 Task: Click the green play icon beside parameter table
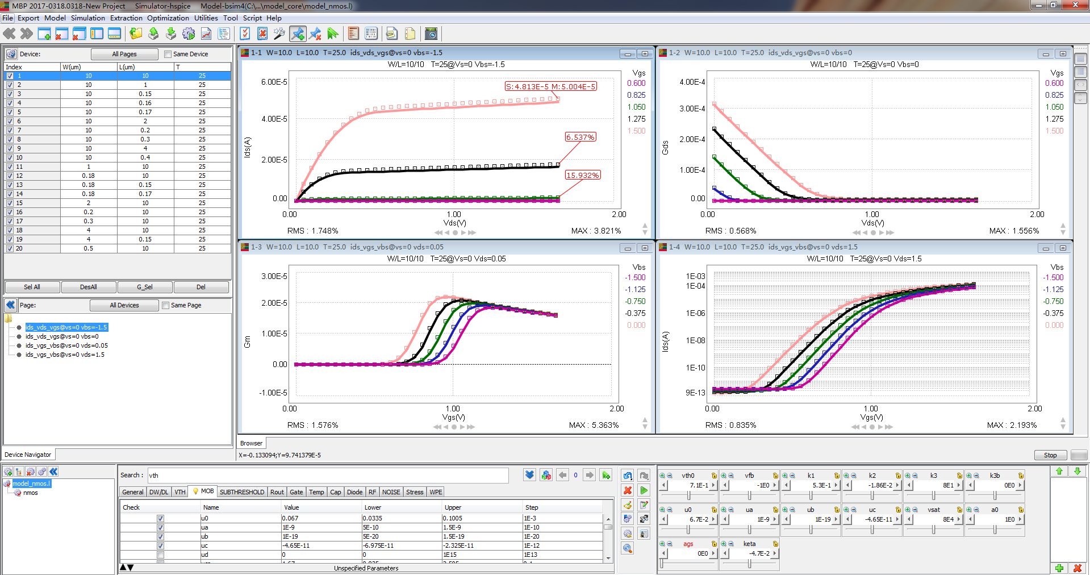click(x=644, y=490)
